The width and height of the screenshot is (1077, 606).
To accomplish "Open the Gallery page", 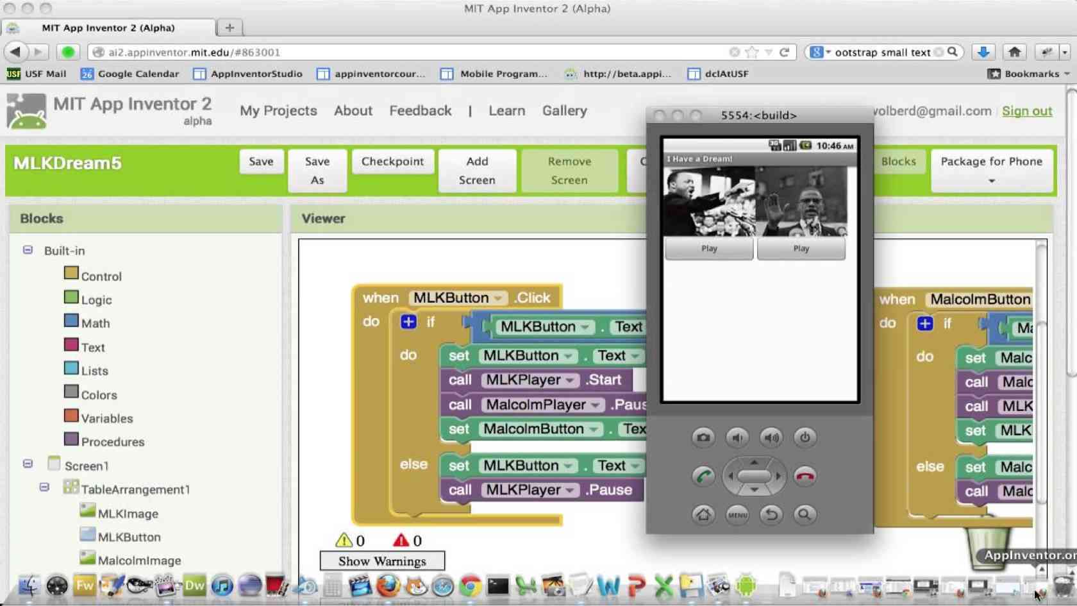I will coord(565,110).
